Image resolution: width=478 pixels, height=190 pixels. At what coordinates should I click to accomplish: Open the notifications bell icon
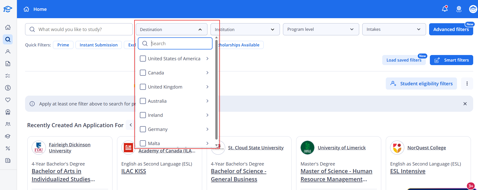[x=445, y=9]
